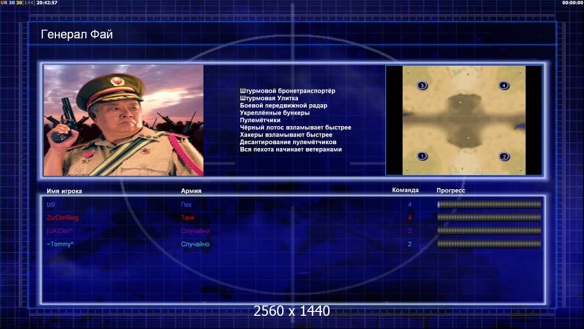The width and height of the screenshot is (584, 329).
Task: Click the desert map preview thumbnail
Action: point(463,120)
